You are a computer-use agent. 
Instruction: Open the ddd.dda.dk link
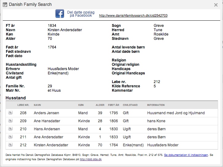click(91, 159)
